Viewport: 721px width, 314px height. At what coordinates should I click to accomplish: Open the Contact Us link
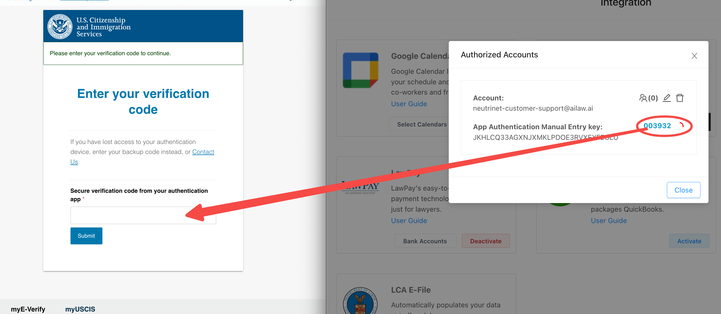[x=203, y=152]
